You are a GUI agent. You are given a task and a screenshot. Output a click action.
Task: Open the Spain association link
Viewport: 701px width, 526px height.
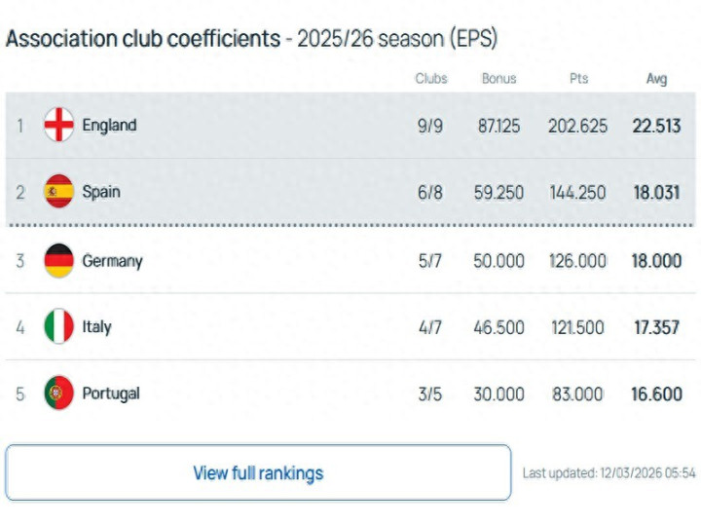(x=101, y=192)
